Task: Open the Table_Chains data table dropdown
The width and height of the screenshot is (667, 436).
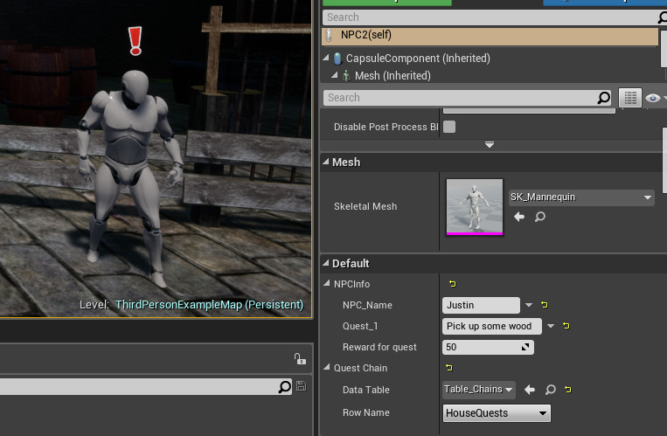Action: click(478, 390)
